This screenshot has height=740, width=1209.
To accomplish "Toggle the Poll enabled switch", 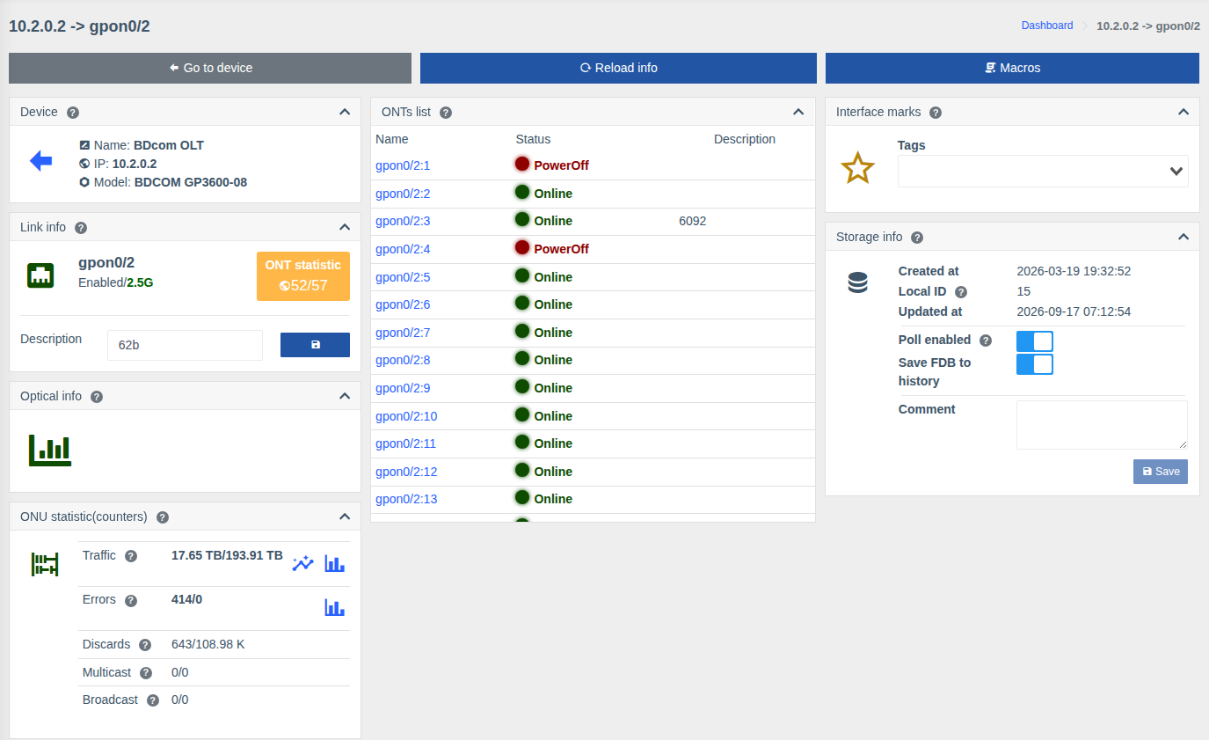I will click(x=1035, y=341).
